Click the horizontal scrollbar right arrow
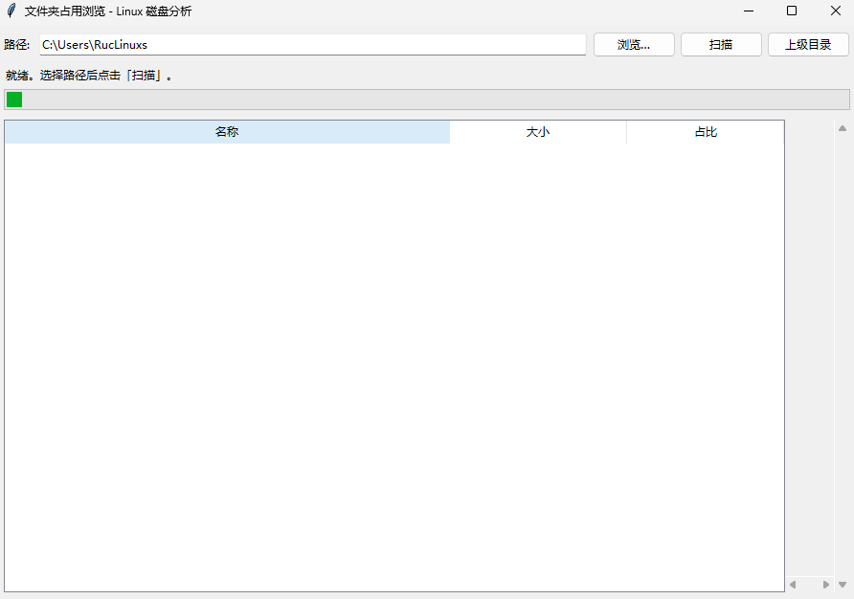Viewport: 854px width, 599px height. pyautogui.click(x=823, y=584)
